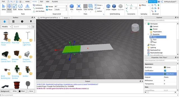The height and width of the screenshot is (101, 179).
Task: Select None background option
Action: [x=30, y=91]
